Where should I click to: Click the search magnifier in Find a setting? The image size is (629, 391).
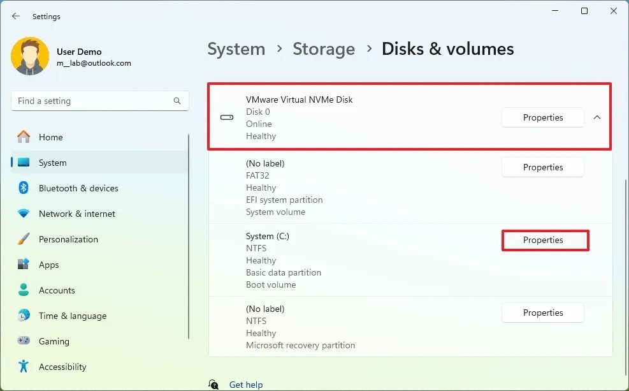[177, 101]
